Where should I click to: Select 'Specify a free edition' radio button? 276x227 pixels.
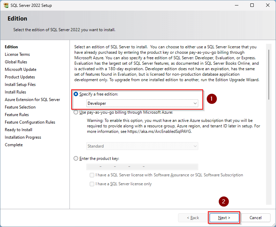(76, 94)
